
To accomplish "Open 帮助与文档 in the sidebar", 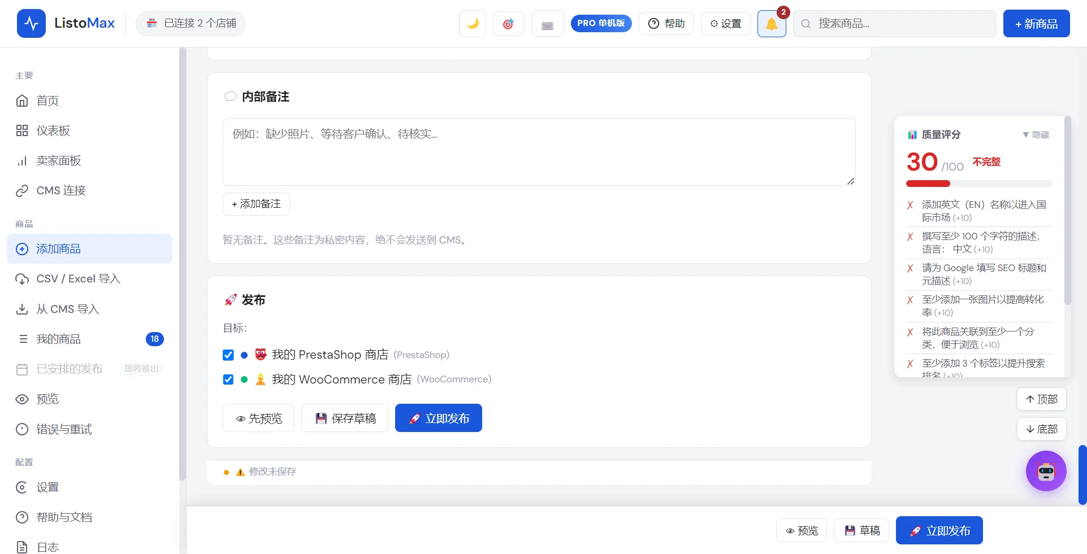I will click(89, 517).
